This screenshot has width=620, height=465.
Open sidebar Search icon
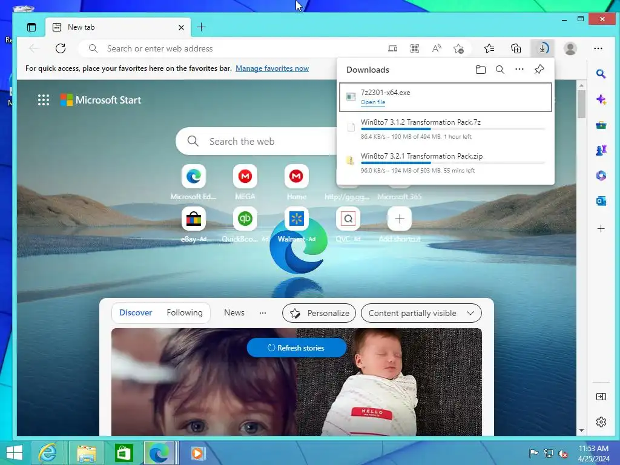(601, 73)
